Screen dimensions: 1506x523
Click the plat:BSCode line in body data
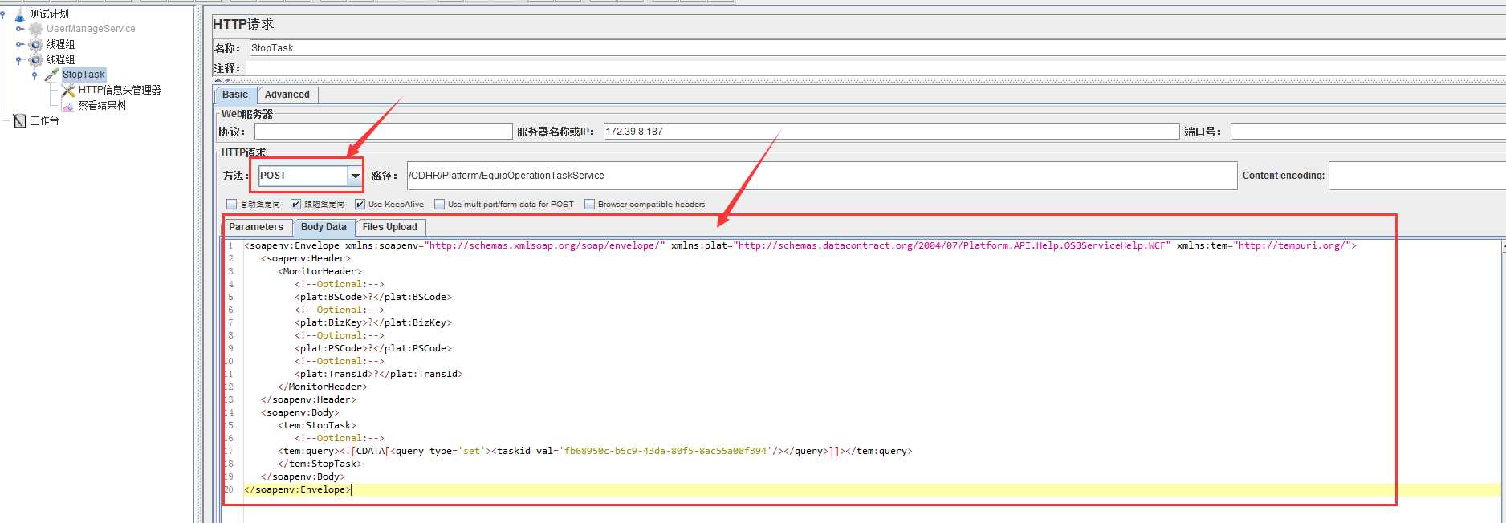373,297
